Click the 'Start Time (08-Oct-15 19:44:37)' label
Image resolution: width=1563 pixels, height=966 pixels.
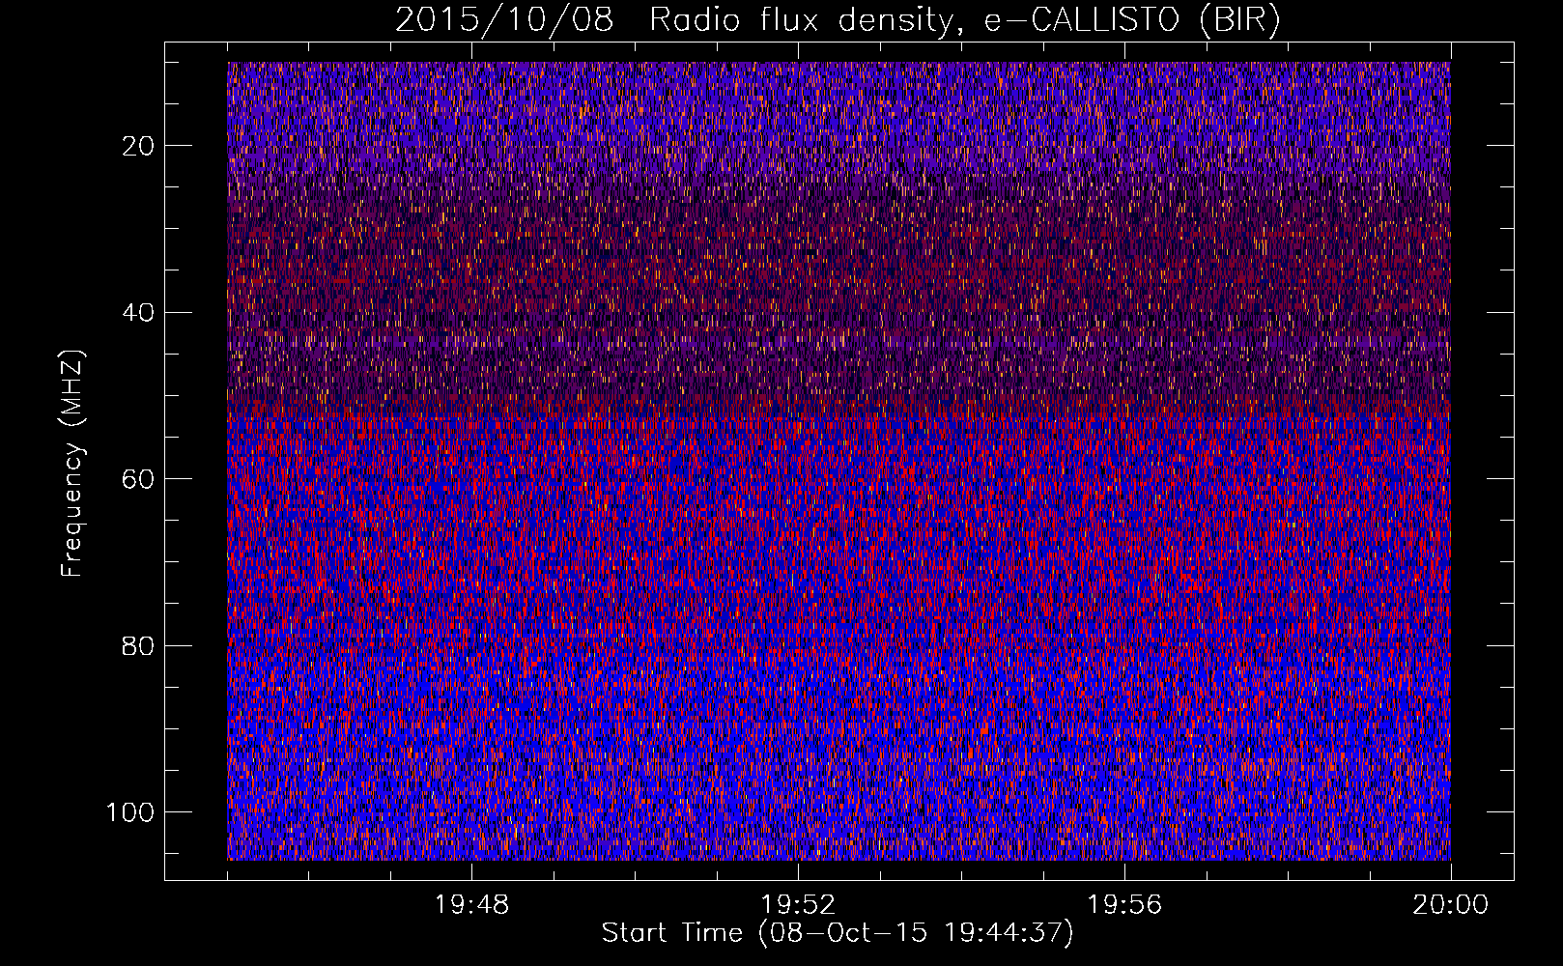838,933
